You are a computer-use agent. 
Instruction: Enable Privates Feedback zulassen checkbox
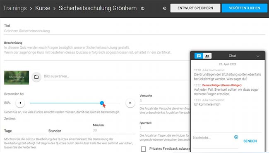click(x=144, y=149)
